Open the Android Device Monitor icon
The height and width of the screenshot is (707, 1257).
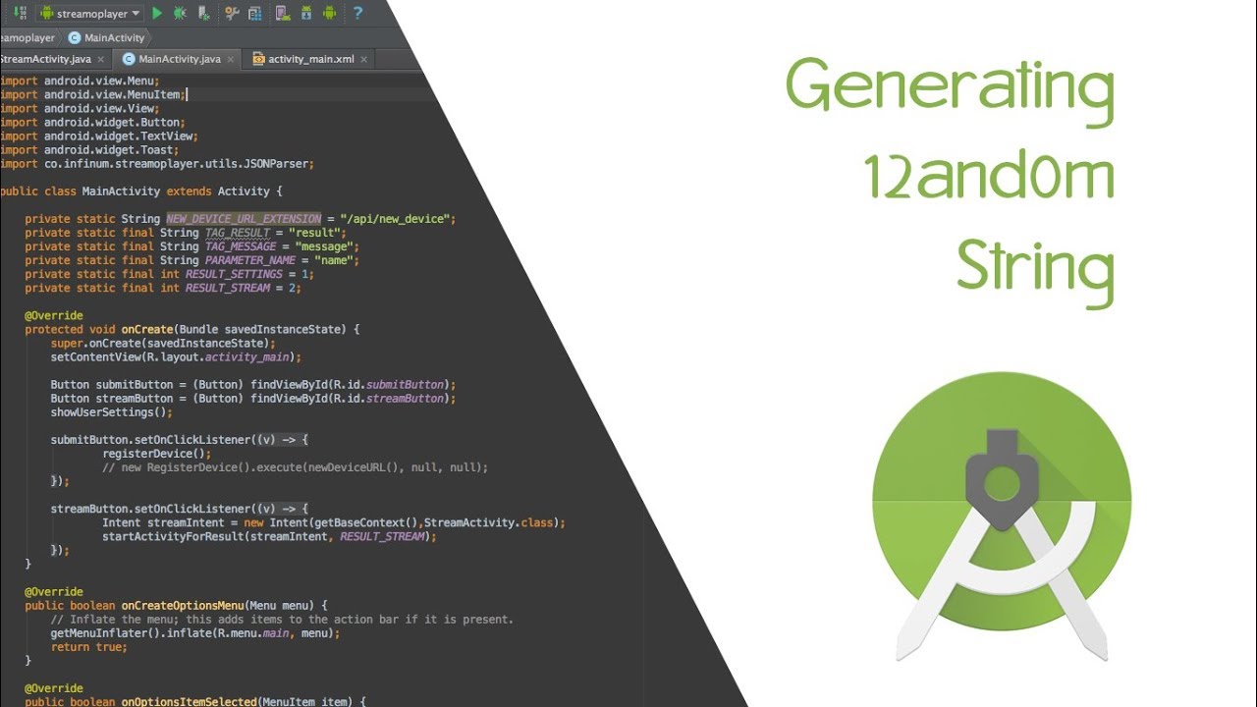[329, 14]
